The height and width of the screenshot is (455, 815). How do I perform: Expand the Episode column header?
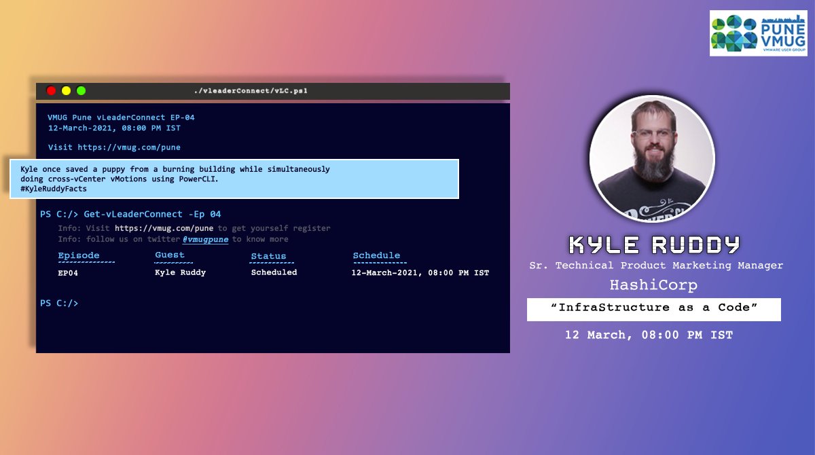click(x=79, y=255)
